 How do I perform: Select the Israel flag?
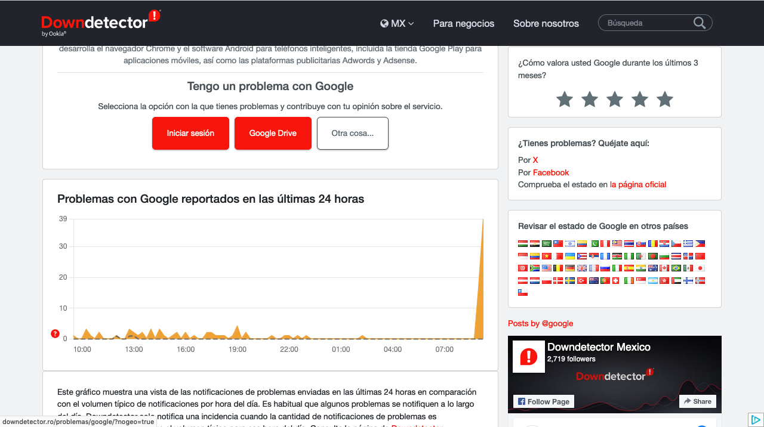[570, 243]
